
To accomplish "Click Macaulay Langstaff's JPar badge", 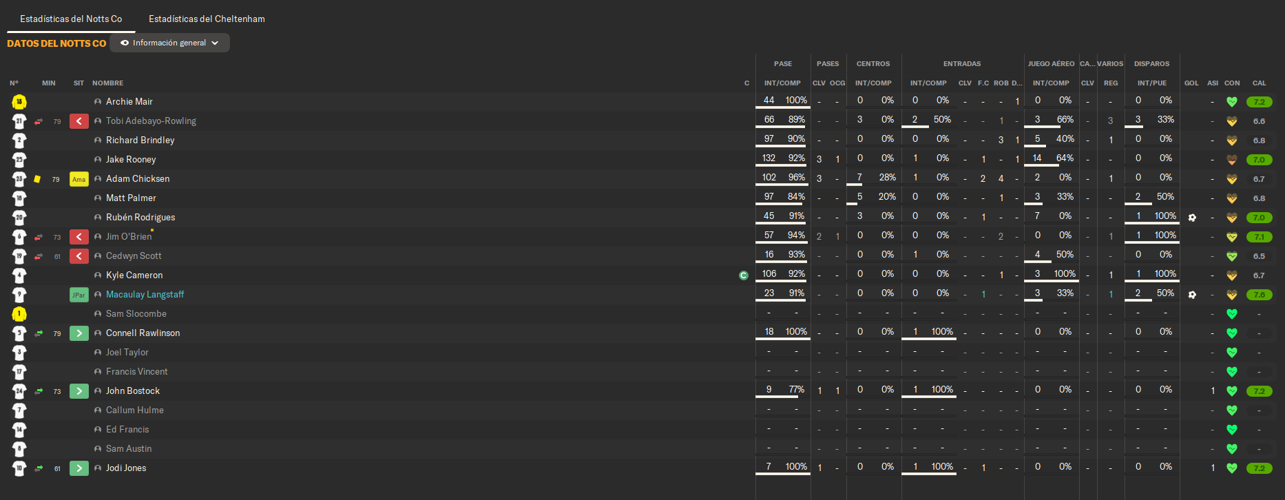I will click(79, 295).
